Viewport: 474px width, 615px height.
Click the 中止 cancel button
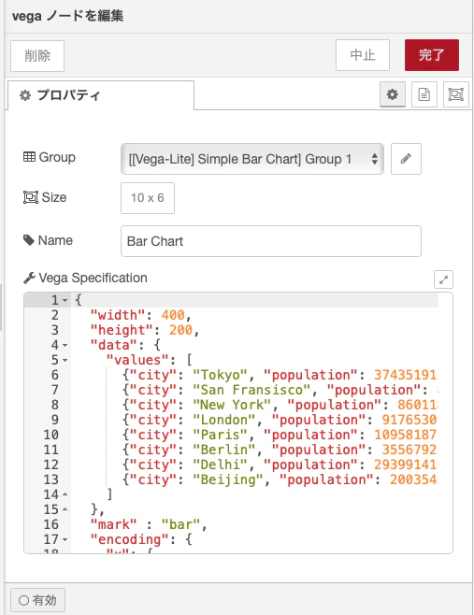click(x=363, y=55)
